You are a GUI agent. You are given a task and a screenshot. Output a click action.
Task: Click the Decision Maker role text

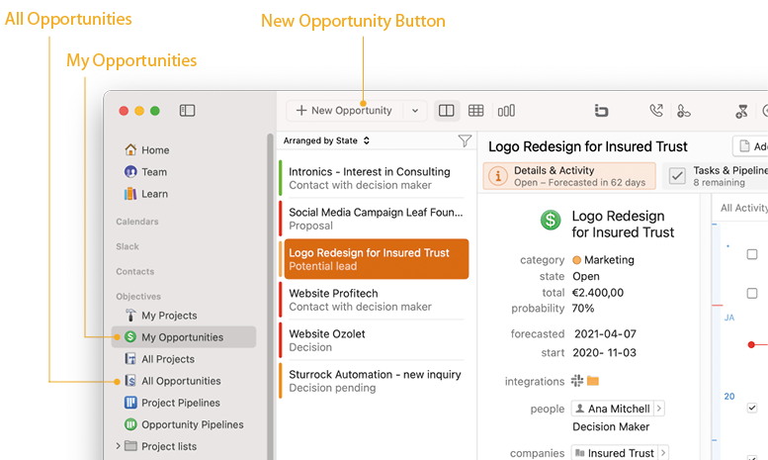[x=611, y=426]
